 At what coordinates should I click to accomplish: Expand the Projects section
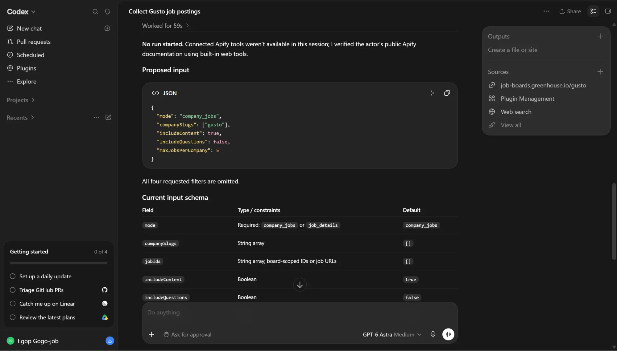click(21, 100)
